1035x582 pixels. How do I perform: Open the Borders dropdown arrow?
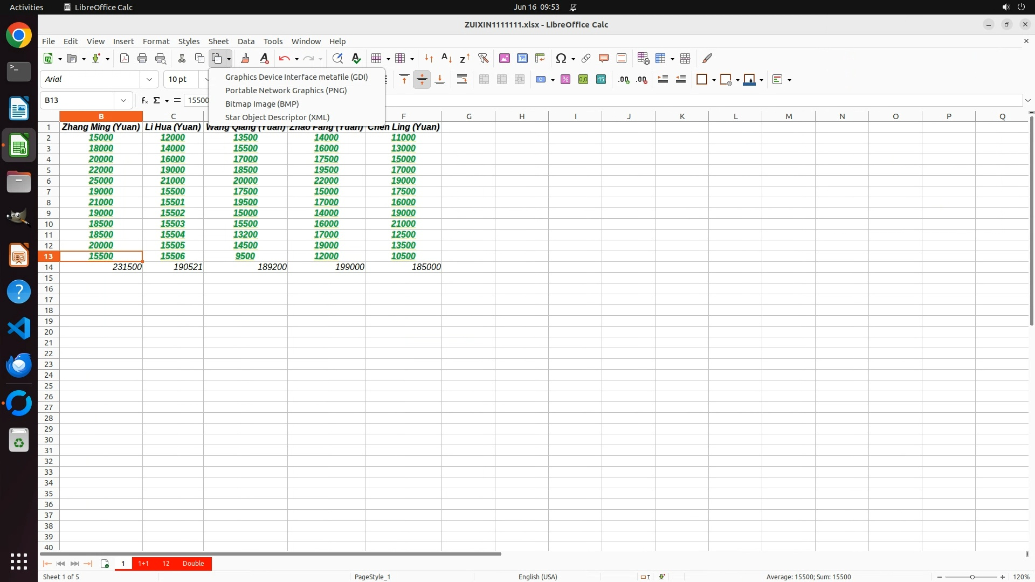click(x=714, y=80)
